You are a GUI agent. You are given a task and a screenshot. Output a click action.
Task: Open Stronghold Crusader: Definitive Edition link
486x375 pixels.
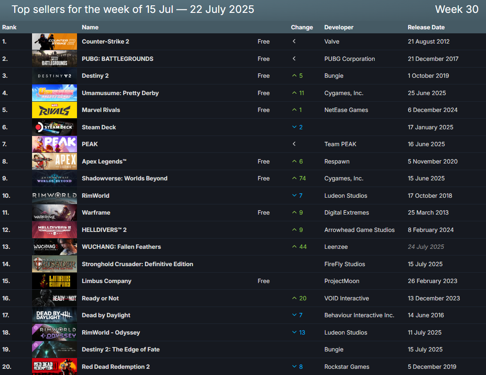click(137, 264)
